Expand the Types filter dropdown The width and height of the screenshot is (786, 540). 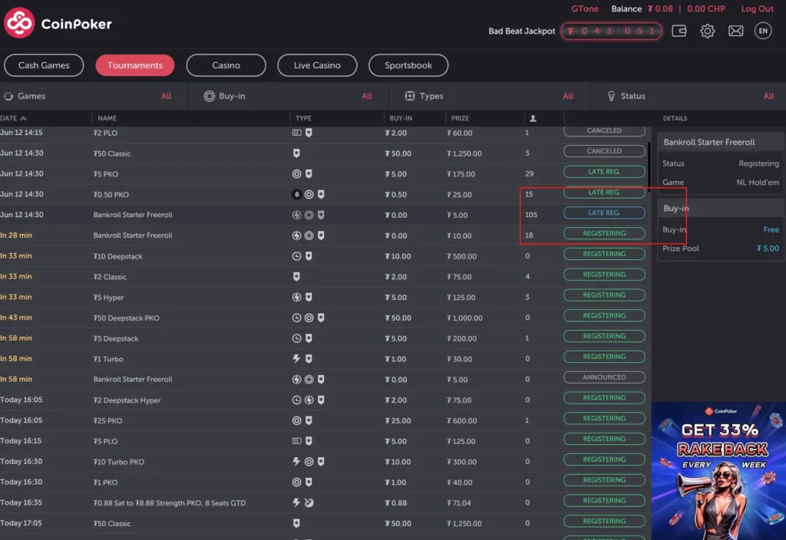pyautogui.click(x=489, y=96)
